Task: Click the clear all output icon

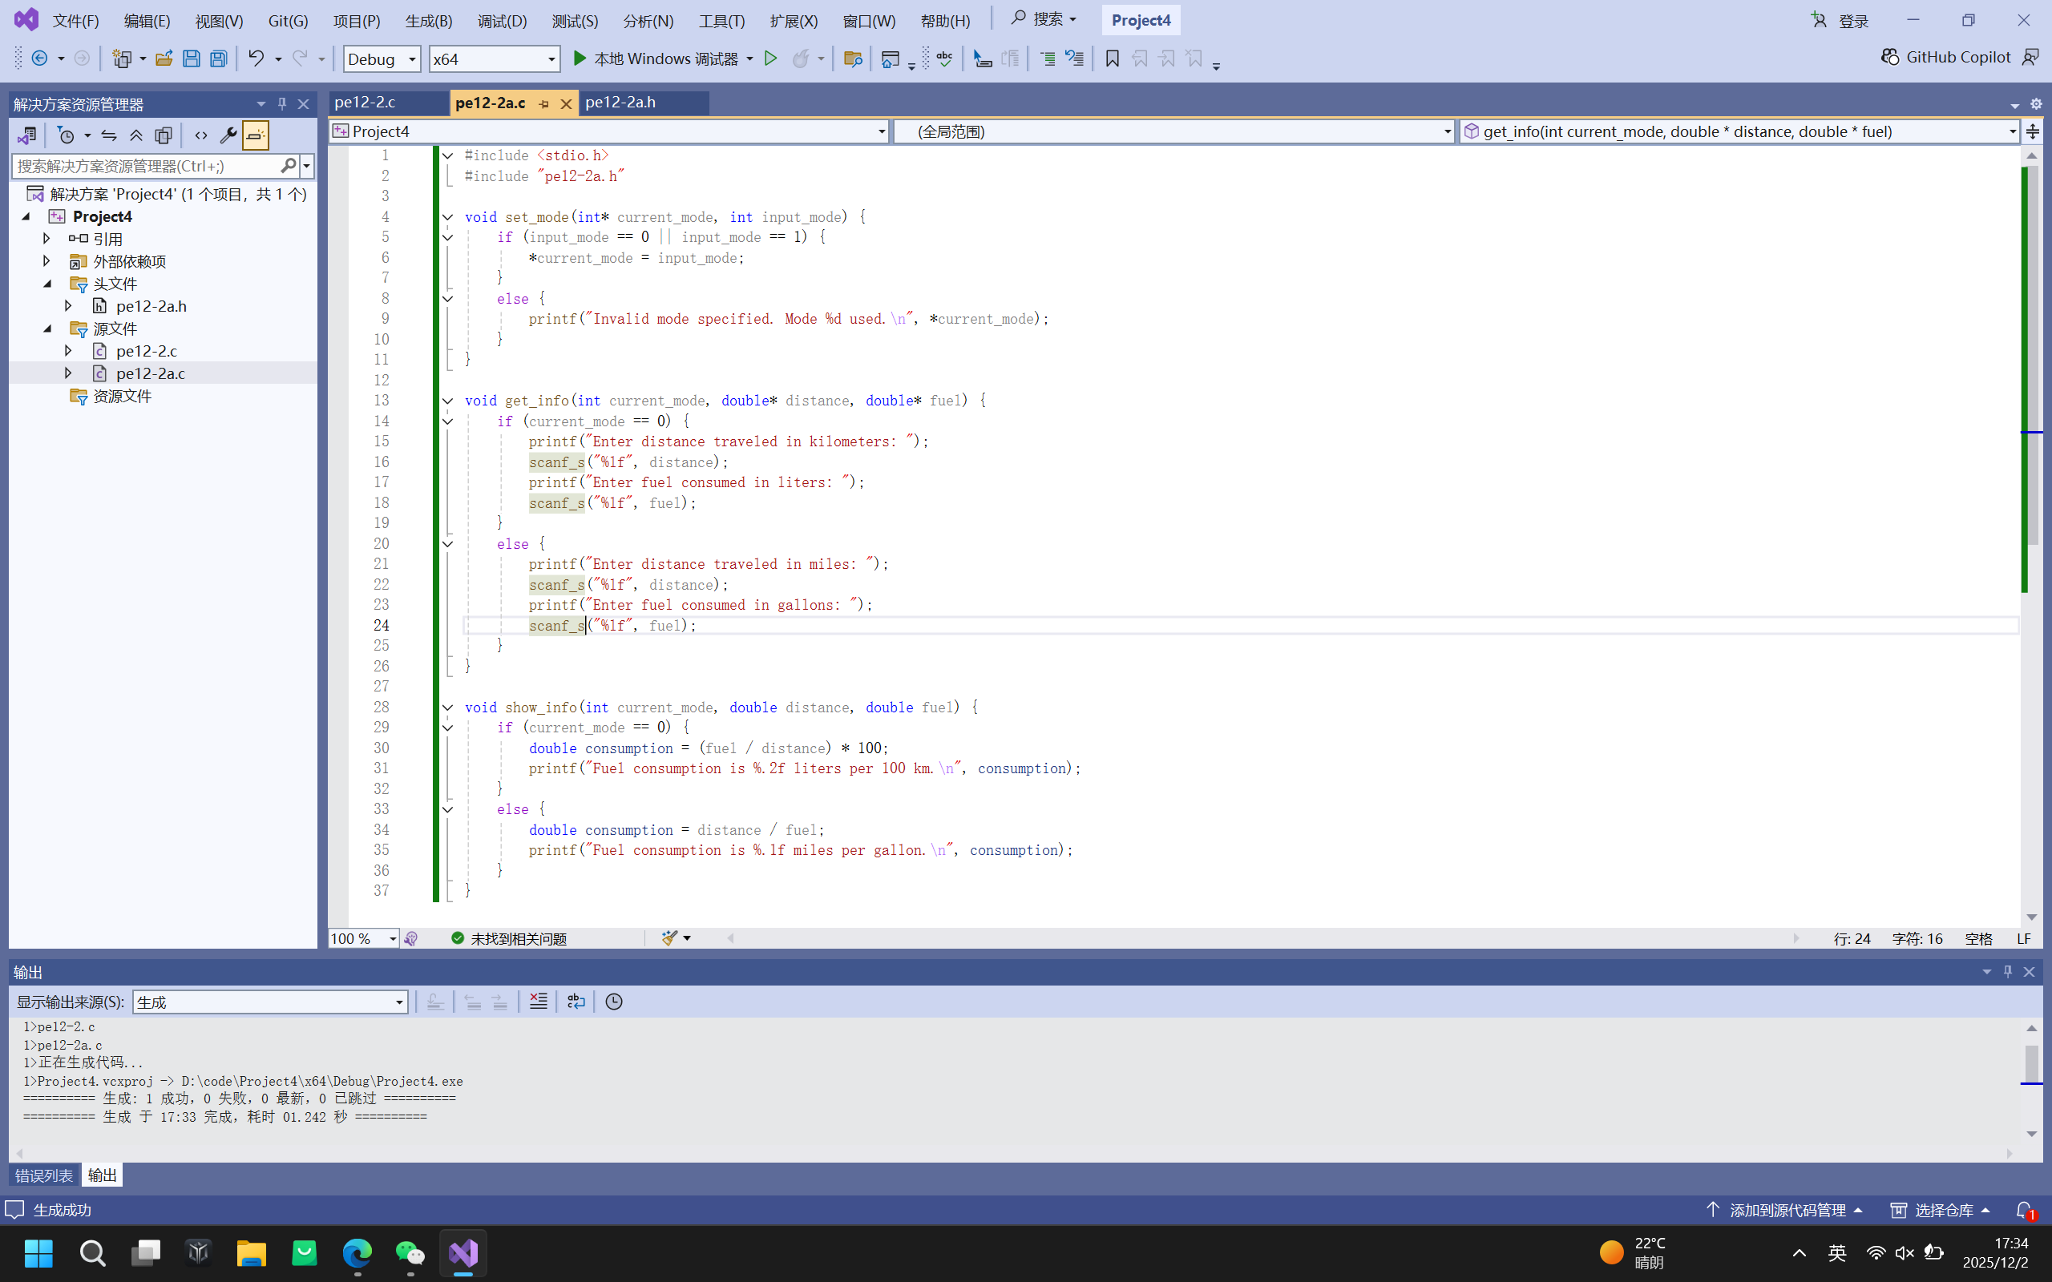Action: [x=539, y=1002]
